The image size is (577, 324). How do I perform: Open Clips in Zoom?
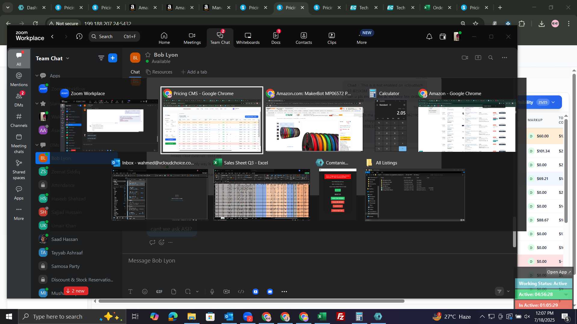pyautogui.click(x=332, y=38)
